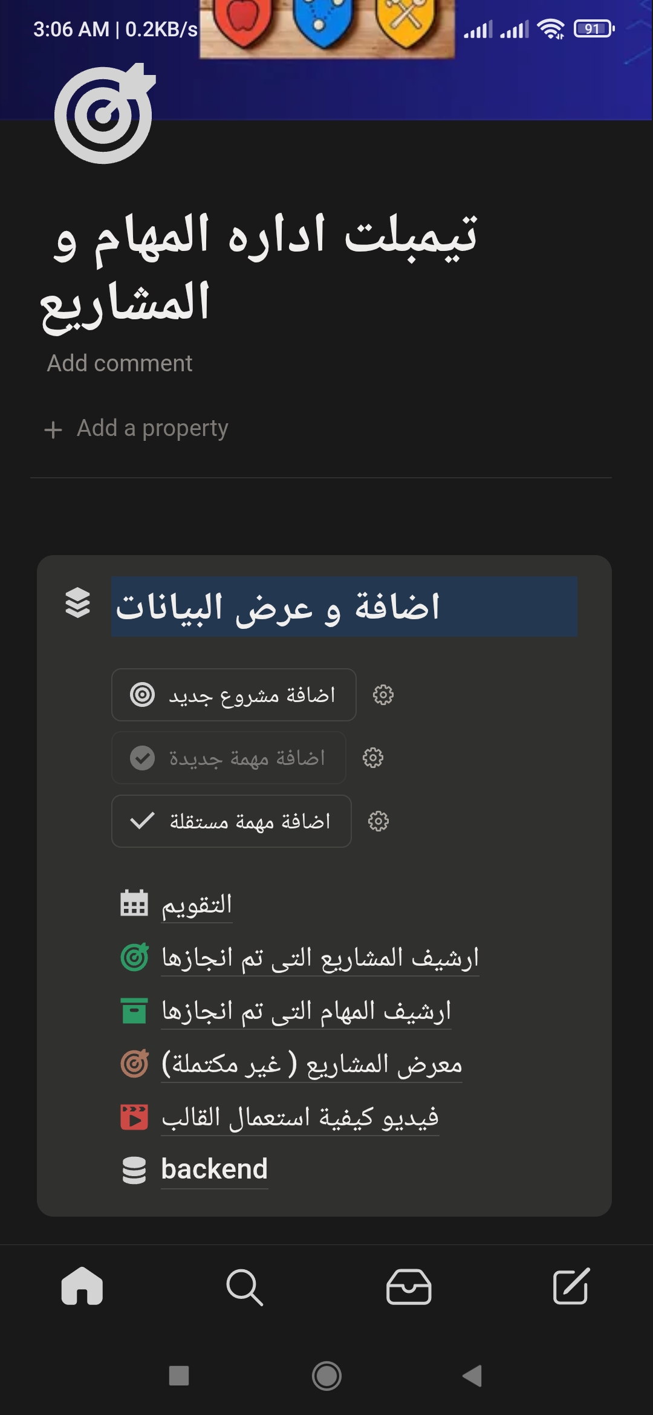Tap the target page icon at top
This screenshot has width=653, height=1415.
click(104, 114)
